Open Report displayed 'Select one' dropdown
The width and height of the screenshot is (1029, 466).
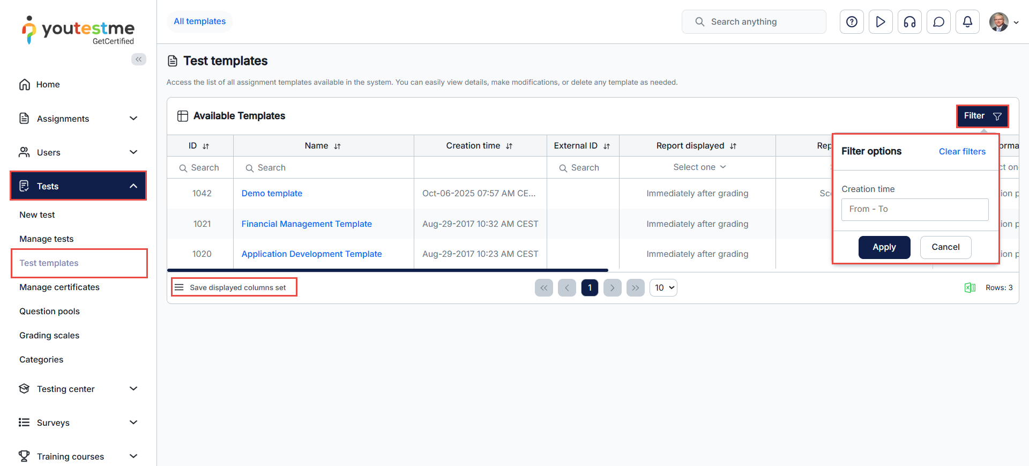[x=699, y=167]
